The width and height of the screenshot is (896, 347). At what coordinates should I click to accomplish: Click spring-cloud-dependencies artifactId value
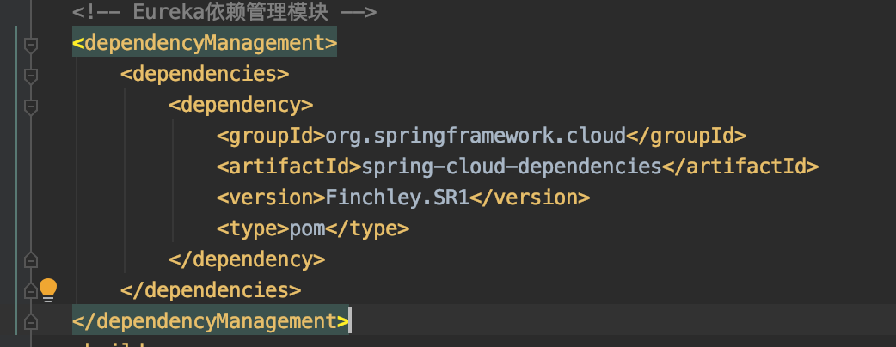(x=512, y=167)
